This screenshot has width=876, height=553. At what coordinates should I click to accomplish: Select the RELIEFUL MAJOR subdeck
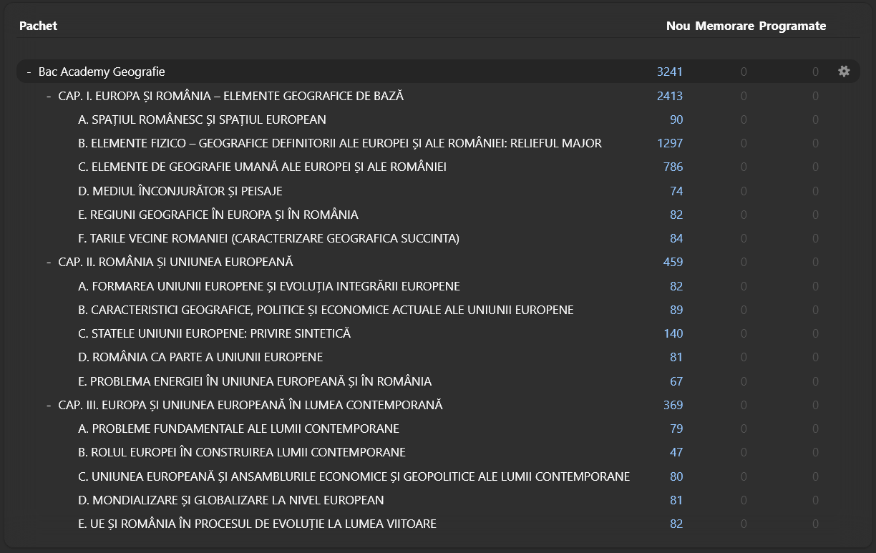point(339,143)
